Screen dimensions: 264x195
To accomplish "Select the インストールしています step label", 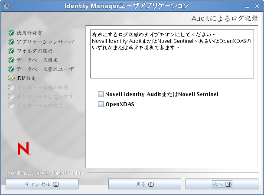I will [46, 96].
